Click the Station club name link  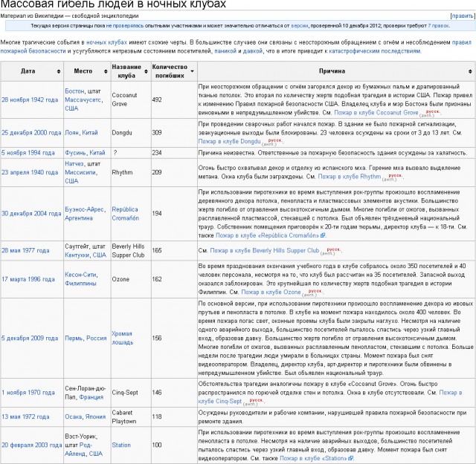point(120,445)
